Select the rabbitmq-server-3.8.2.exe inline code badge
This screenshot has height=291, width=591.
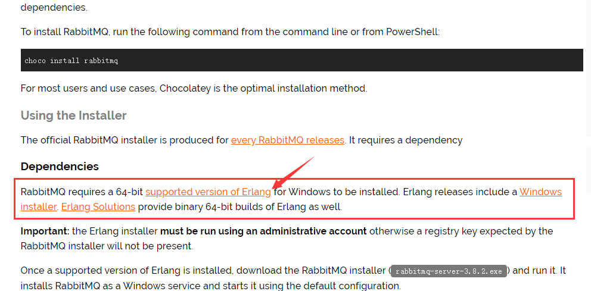click(x=449, y=271)
